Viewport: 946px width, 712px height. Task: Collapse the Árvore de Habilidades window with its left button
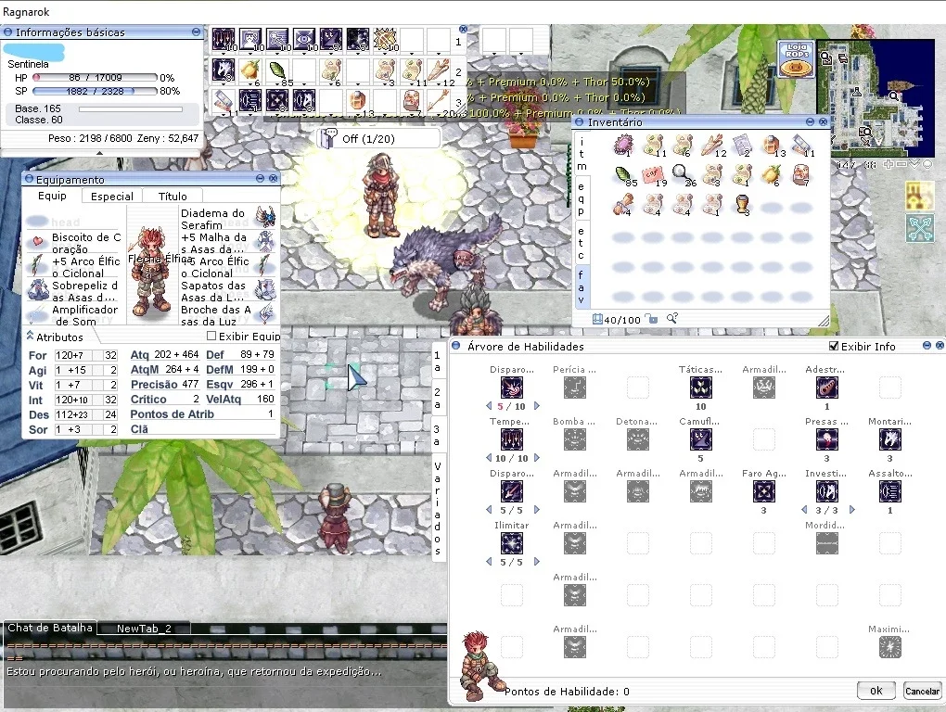(456, 346)
